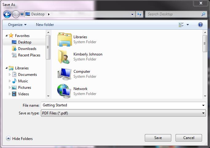Select the Kimberly Johnson user folder
This screenshot has width=210, height=148.
[64, 57]
